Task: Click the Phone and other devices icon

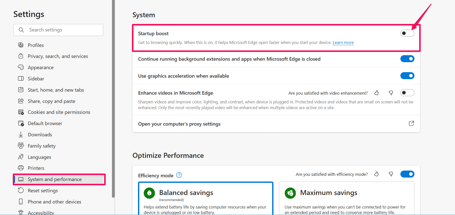Action: (21, 202)
